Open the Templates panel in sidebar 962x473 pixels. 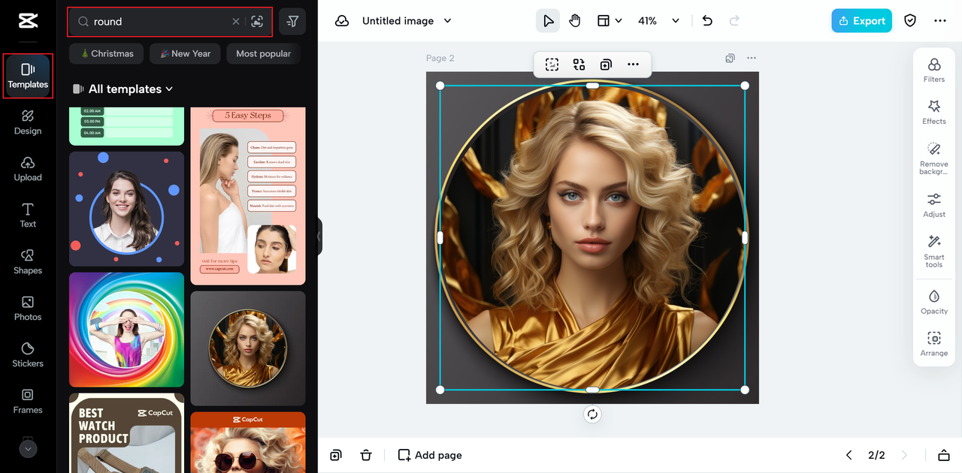[28, 76]
